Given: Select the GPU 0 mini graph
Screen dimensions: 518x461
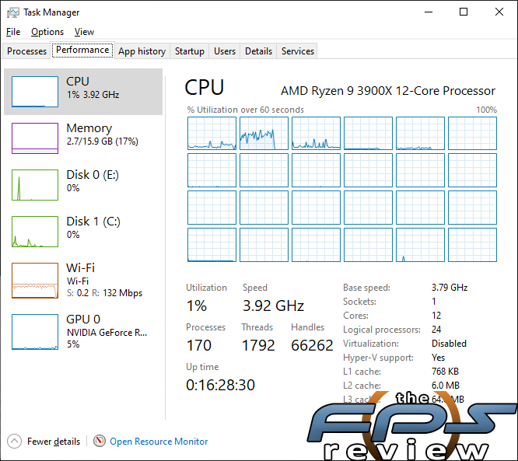Looking at the screenshot, I should (35, 332).
